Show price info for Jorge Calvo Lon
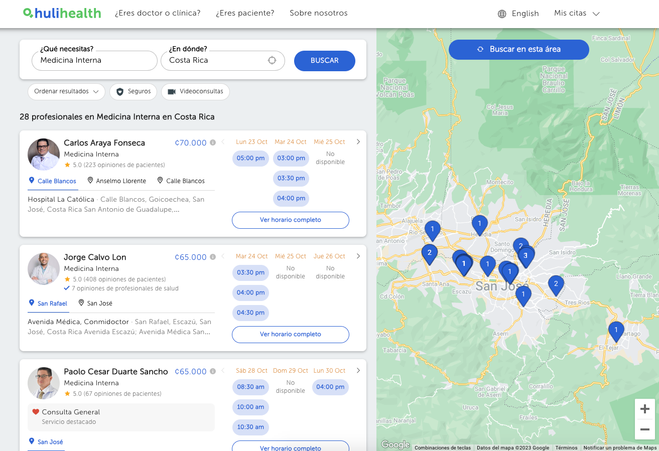This screenshot has height=451, width=659. pos(213,257)
